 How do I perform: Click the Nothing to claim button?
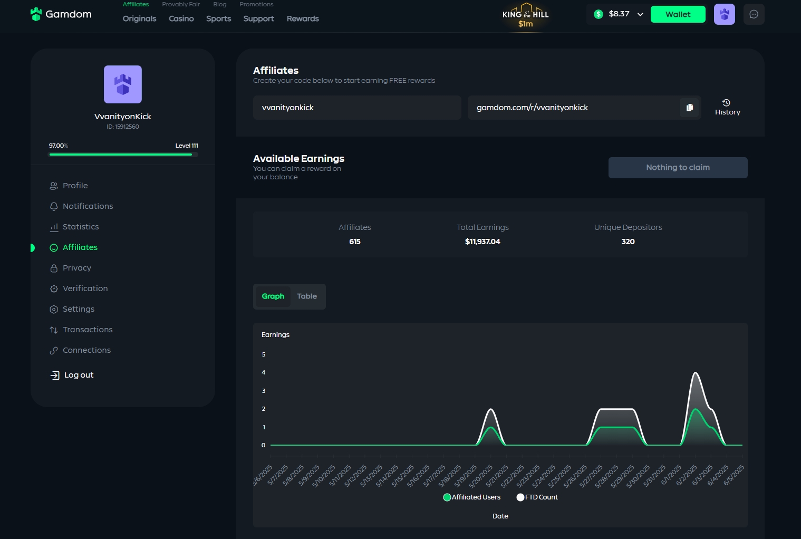[x=678, y=168]
